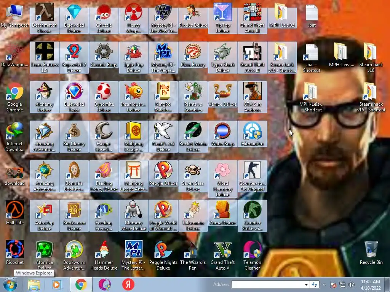Image resolution: width=390 pixels, height=292 pixels.
Task: Launch Bejeweled Deluxe desktop icon
Action: (x=74, y=18)
